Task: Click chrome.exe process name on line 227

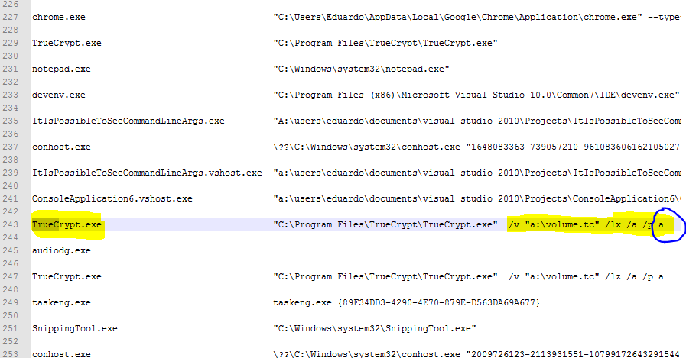Action: (59, 17)
